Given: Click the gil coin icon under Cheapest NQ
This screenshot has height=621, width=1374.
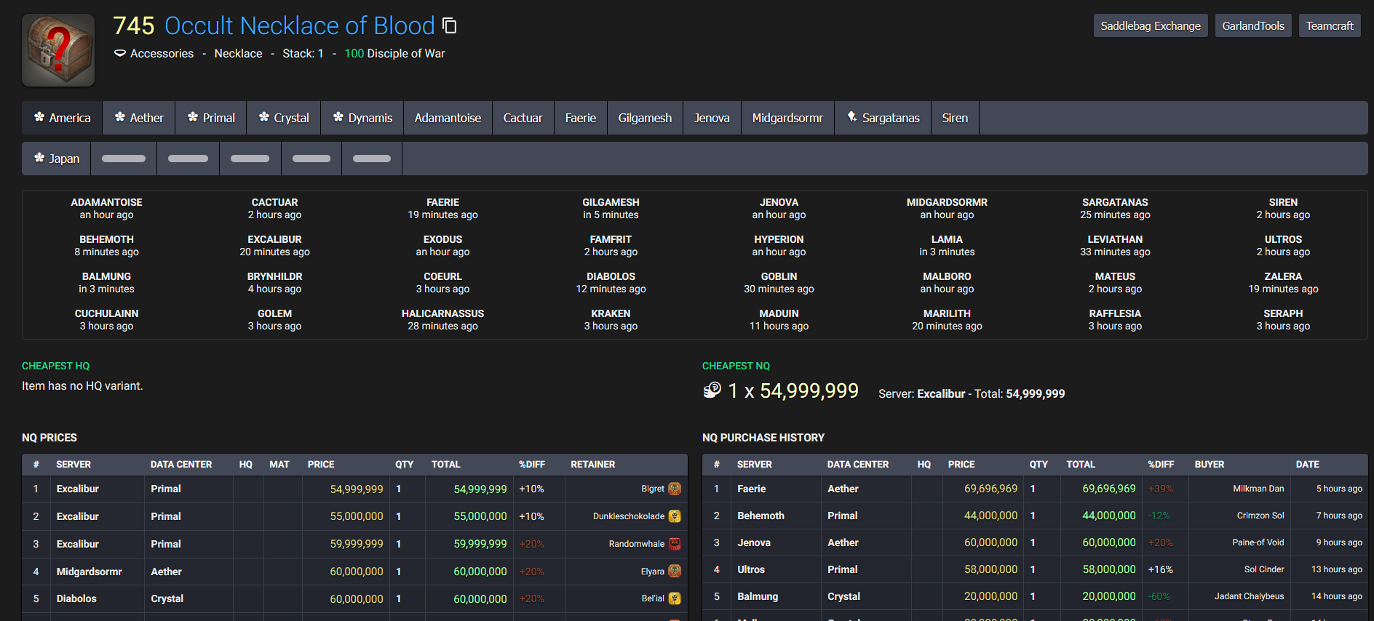Looking at the screenshot, I should pyautogui.click(x=712, y=390).
